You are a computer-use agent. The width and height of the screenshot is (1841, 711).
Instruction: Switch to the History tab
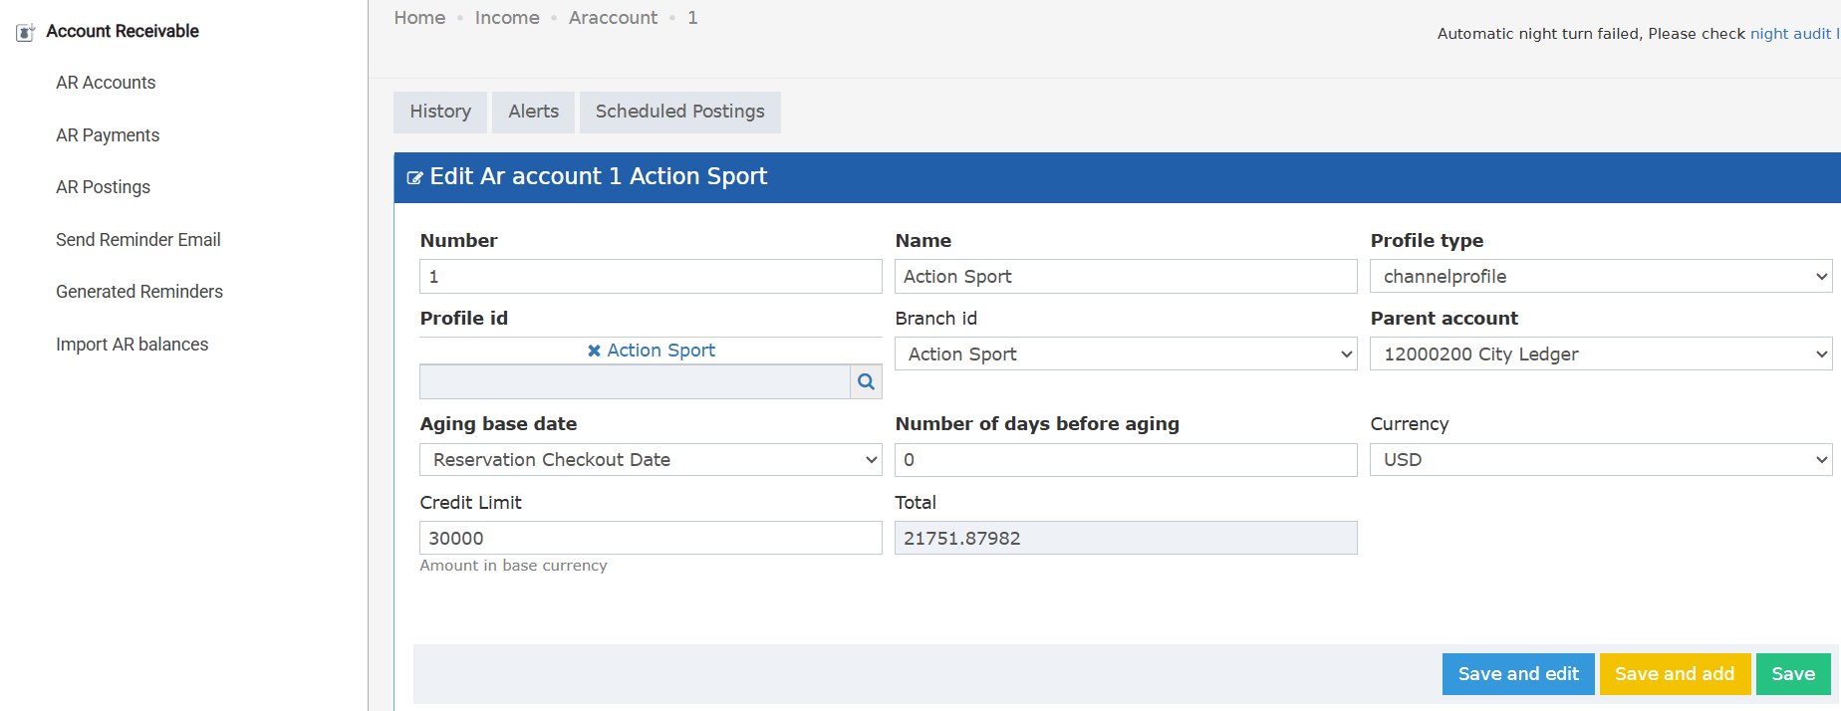(440, 112)
